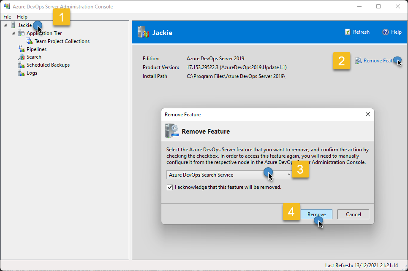The height and width of the screenshot is (271, 408).
Task: Select the Scheduled Backups tree item
Action: [x=48, y=65]
